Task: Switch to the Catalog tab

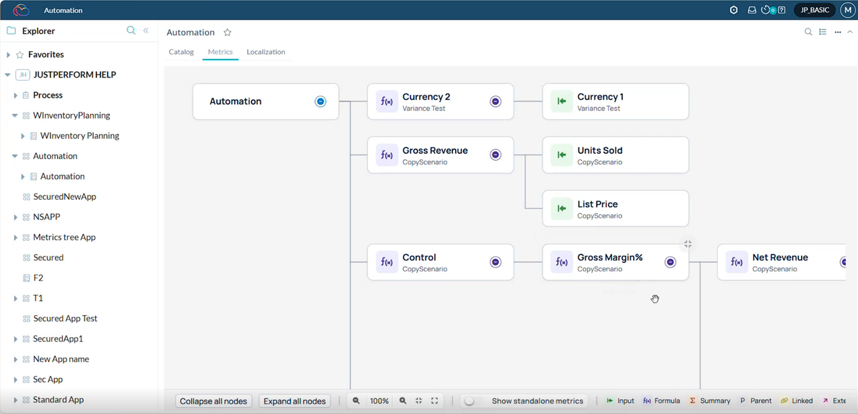Action: point(181,52)
